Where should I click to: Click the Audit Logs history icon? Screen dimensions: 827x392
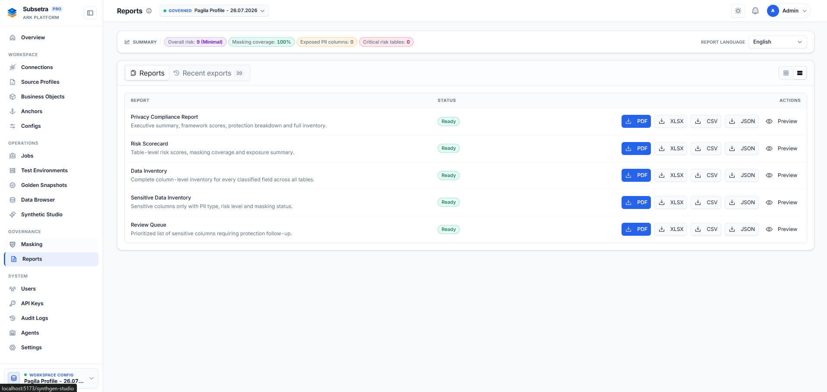click(x=13, y=318)
